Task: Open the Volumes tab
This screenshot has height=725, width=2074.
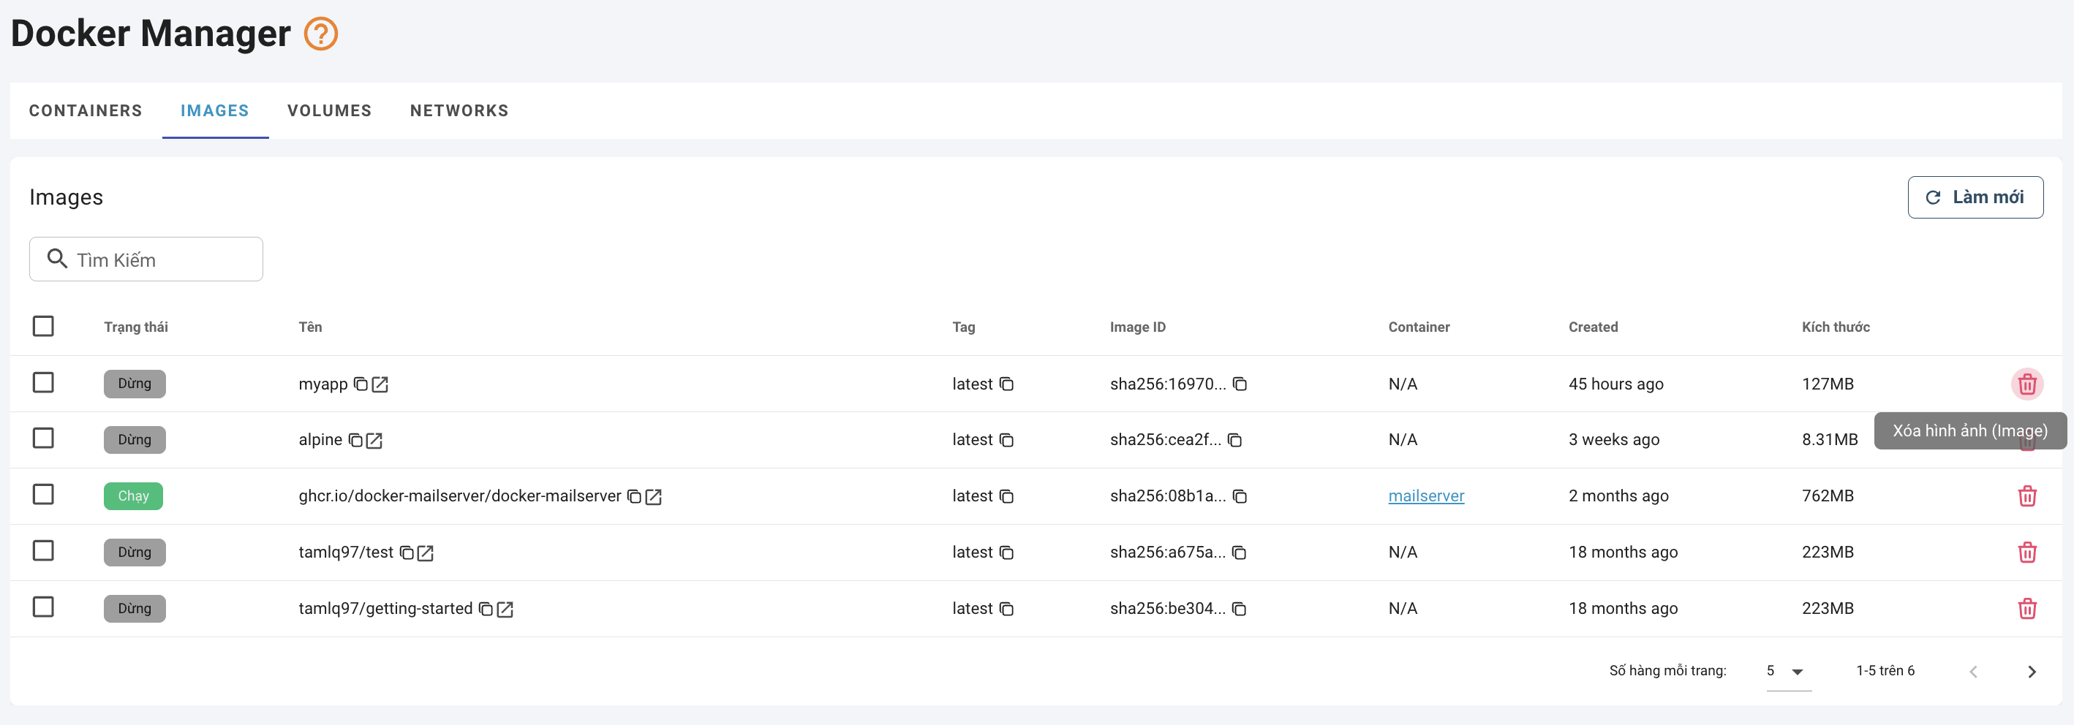Action: coord(329,110)
